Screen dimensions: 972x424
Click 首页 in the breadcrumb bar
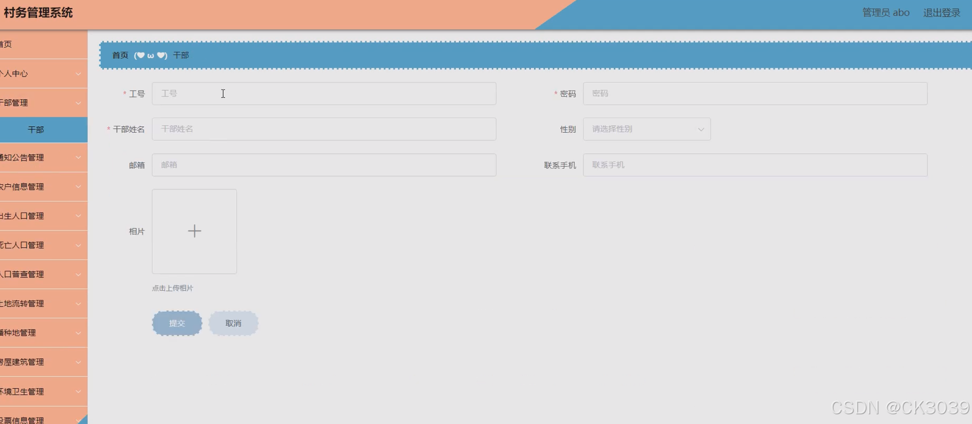[x=120, y=55]
